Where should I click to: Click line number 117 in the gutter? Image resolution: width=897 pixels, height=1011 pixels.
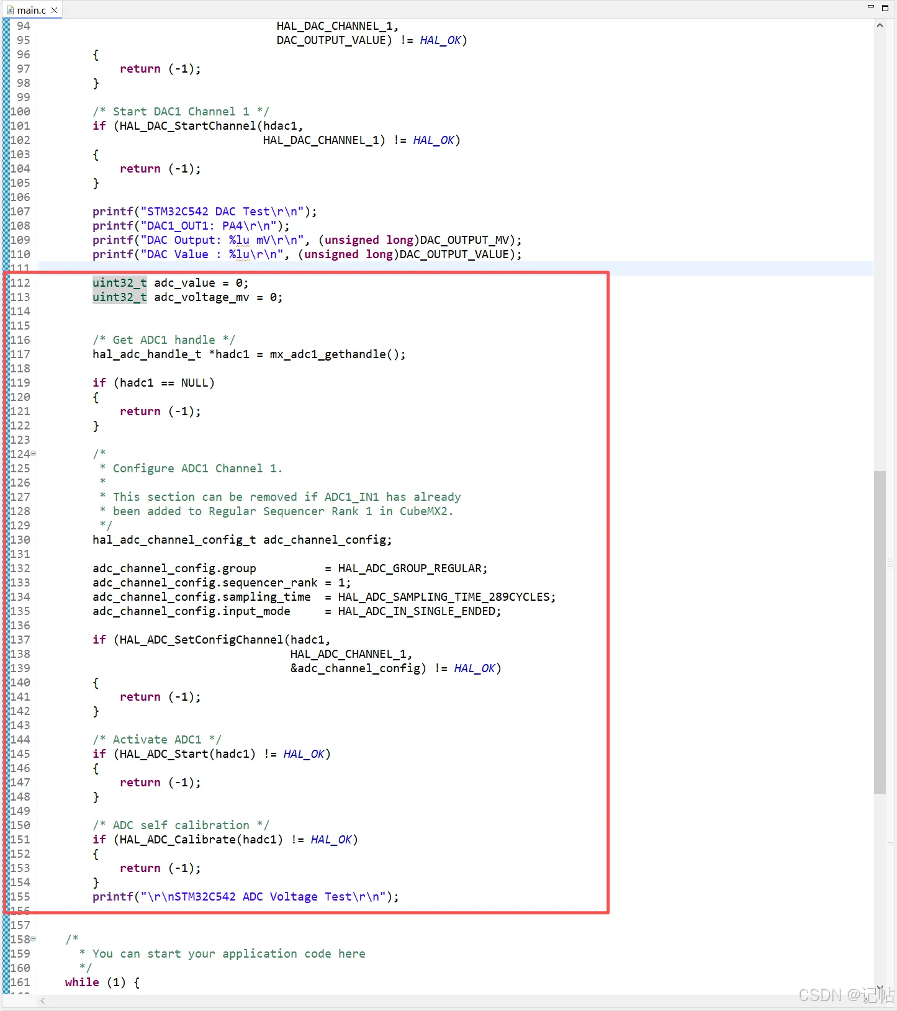pos(20,354)
